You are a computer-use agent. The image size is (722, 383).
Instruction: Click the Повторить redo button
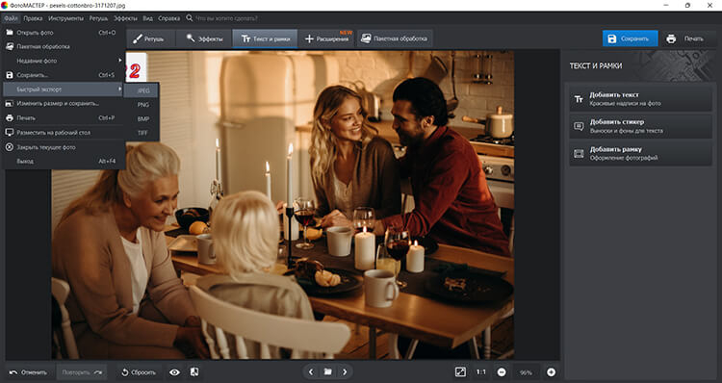tap(82, 372)
